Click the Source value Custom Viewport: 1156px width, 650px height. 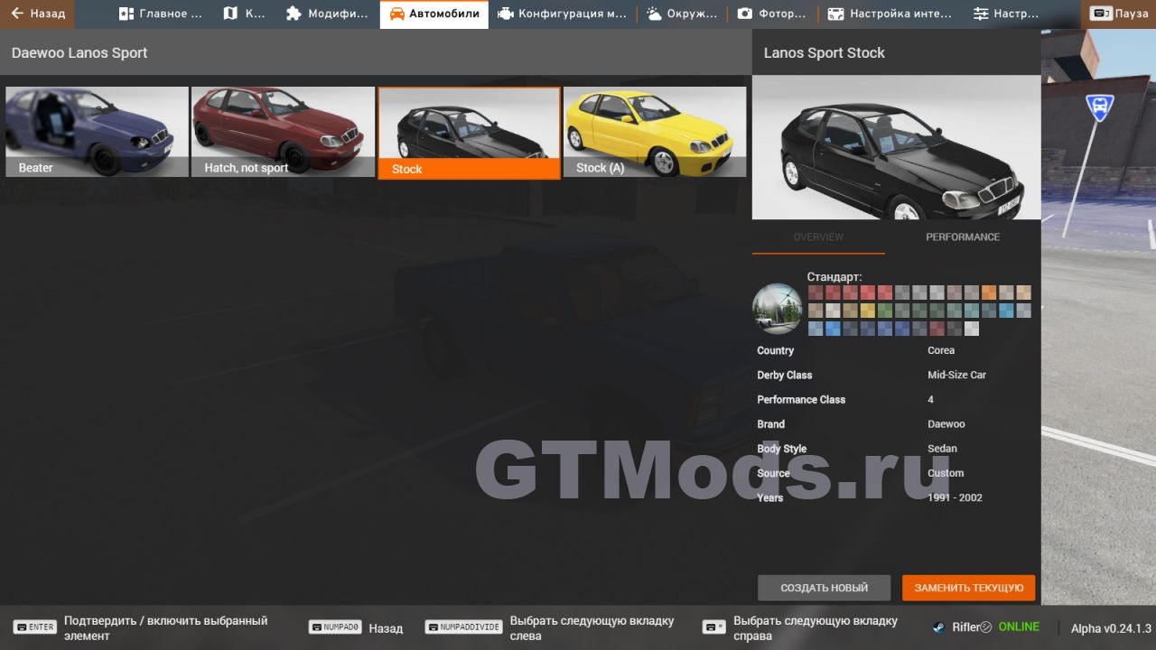[x=946, y=473]
